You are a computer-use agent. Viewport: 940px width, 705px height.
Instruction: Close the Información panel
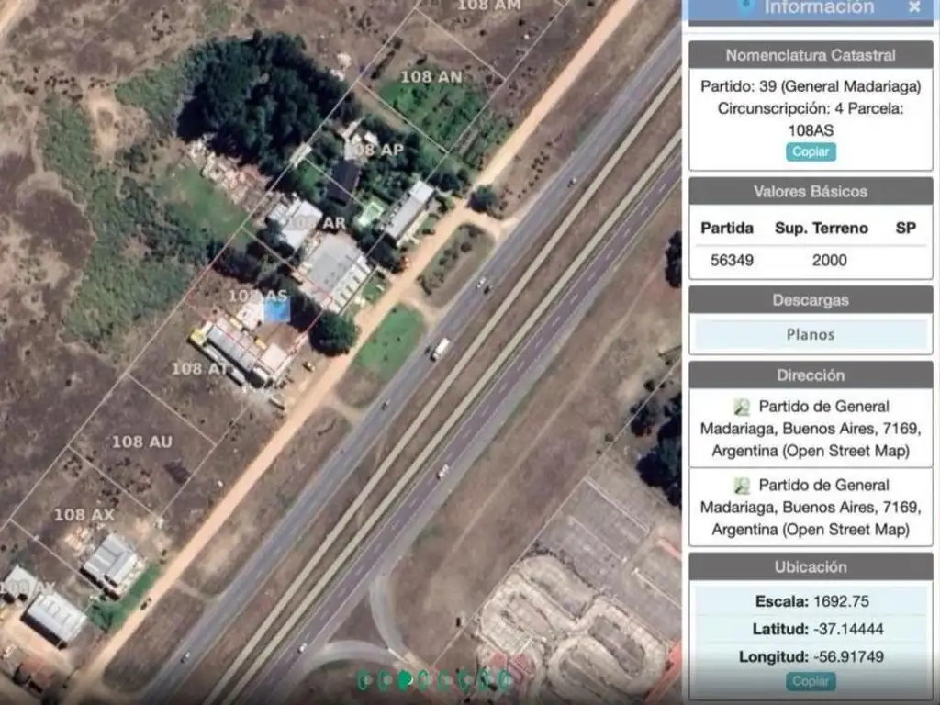(914, 7)
